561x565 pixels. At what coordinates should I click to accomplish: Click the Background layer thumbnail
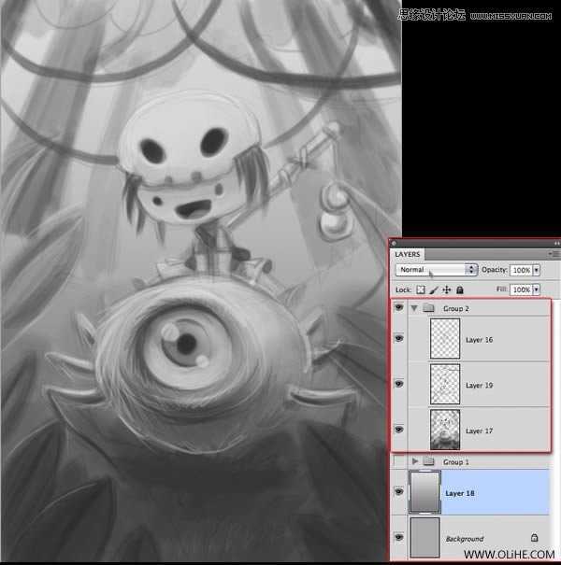coord(424,537)
